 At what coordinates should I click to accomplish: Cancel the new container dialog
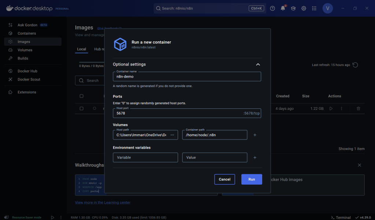click(224, 179)
